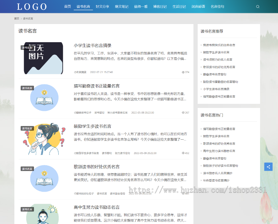Open the blue share button

click(268, 167)
